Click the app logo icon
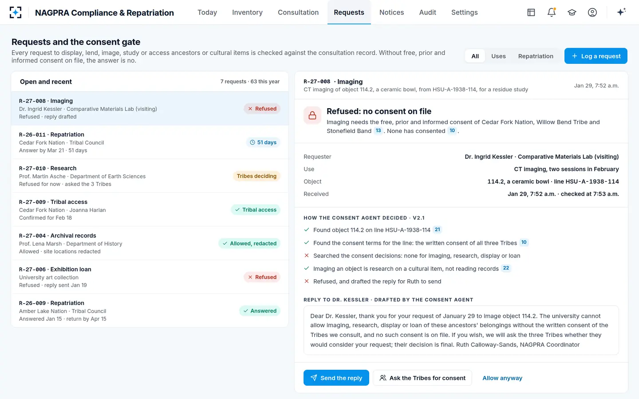 click(16, 12)
